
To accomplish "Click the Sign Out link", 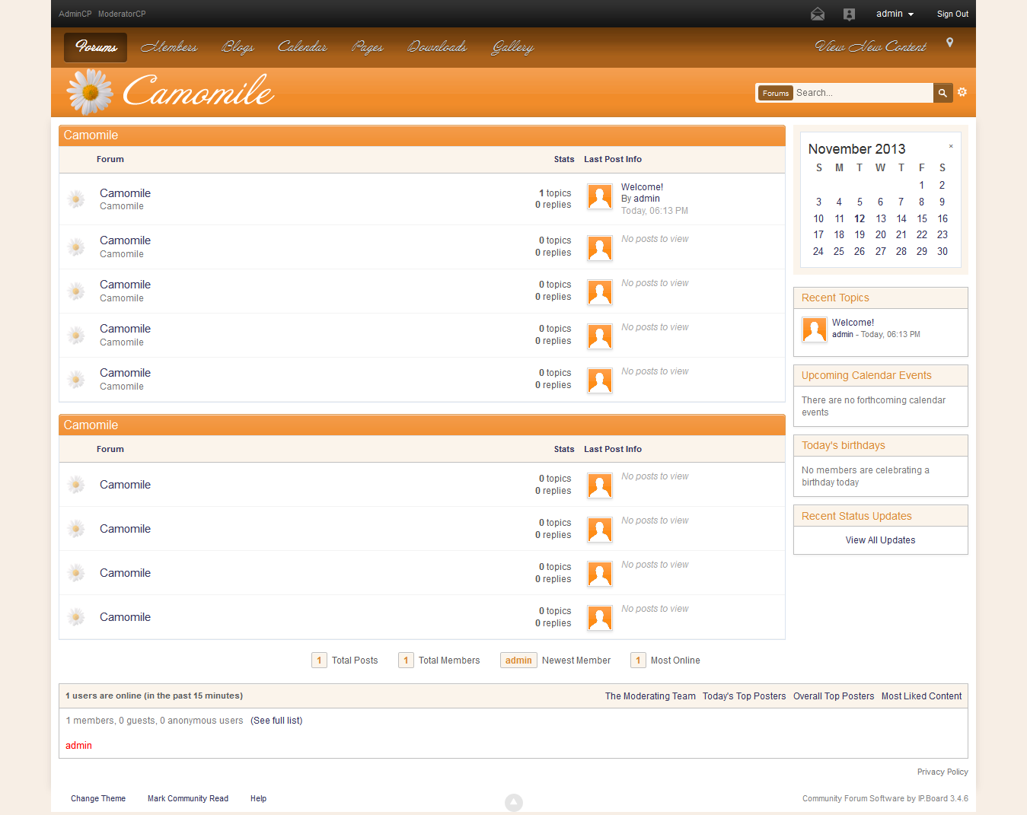I will click(x=952, y=14).
